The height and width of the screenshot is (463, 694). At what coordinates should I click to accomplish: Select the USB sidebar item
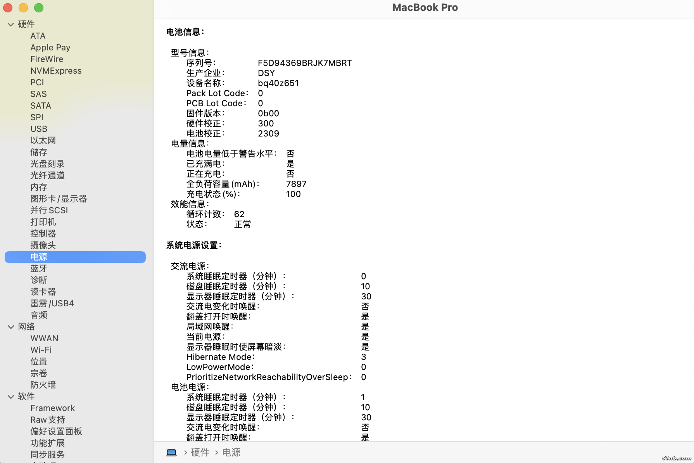point(39,129)
